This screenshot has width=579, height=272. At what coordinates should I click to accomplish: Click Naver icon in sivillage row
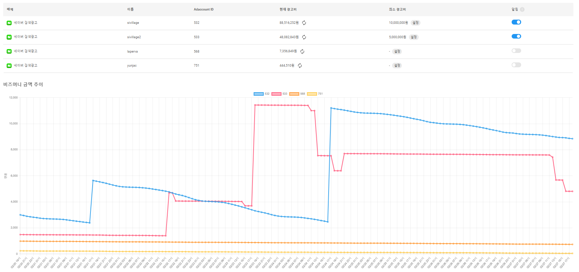point(9,23)
